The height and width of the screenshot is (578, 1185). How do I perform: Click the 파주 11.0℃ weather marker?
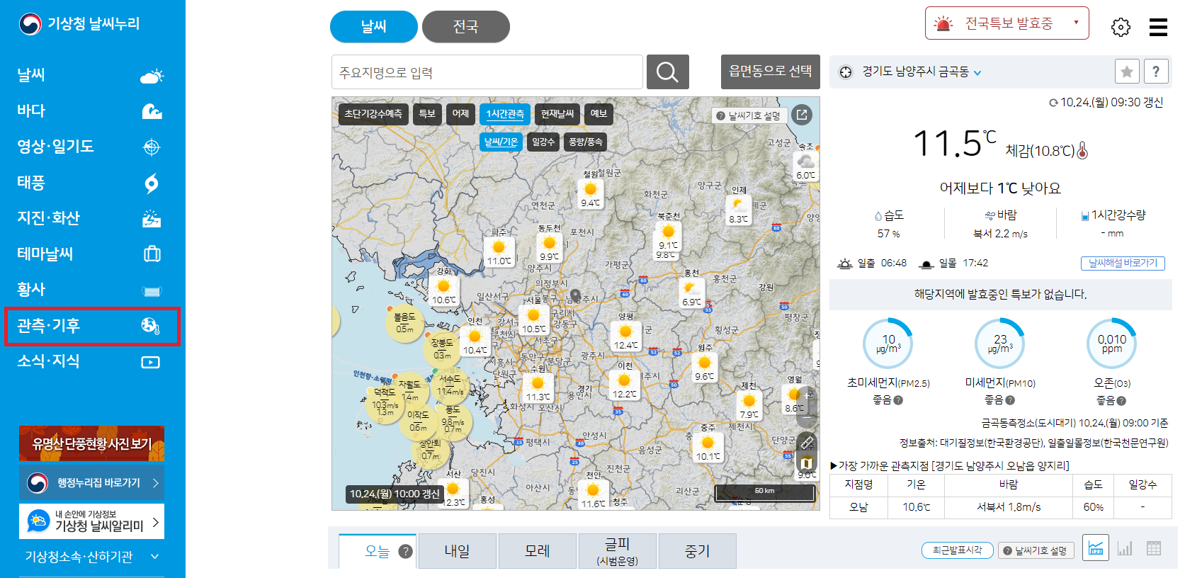[x=499, y=251]
